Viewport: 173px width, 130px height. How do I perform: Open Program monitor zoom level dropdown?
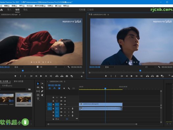[x=110, y=67]
